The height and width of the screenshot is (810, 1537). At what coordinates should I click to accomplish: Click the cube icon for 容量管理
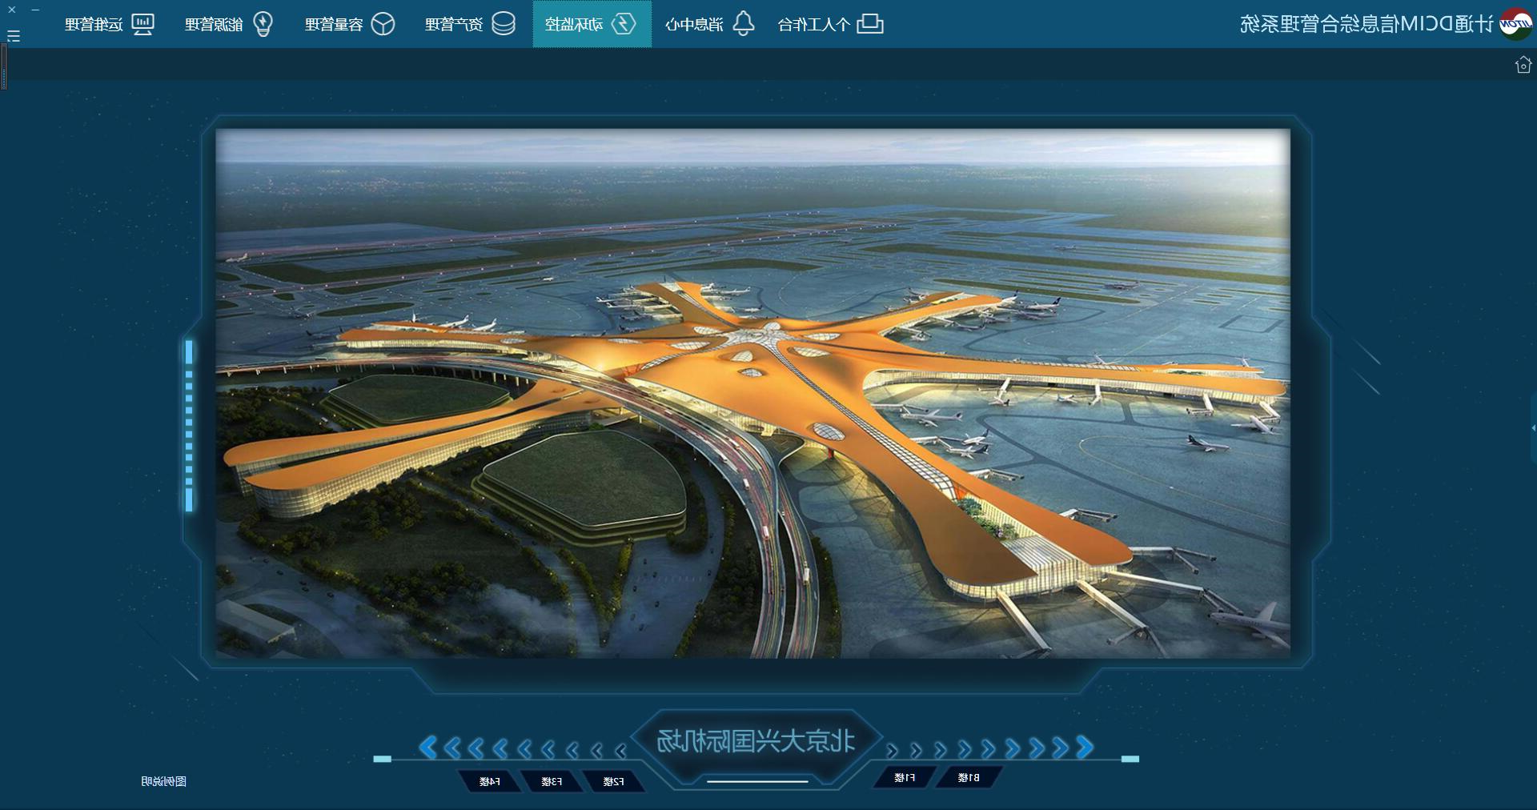(x=383, y=24)
